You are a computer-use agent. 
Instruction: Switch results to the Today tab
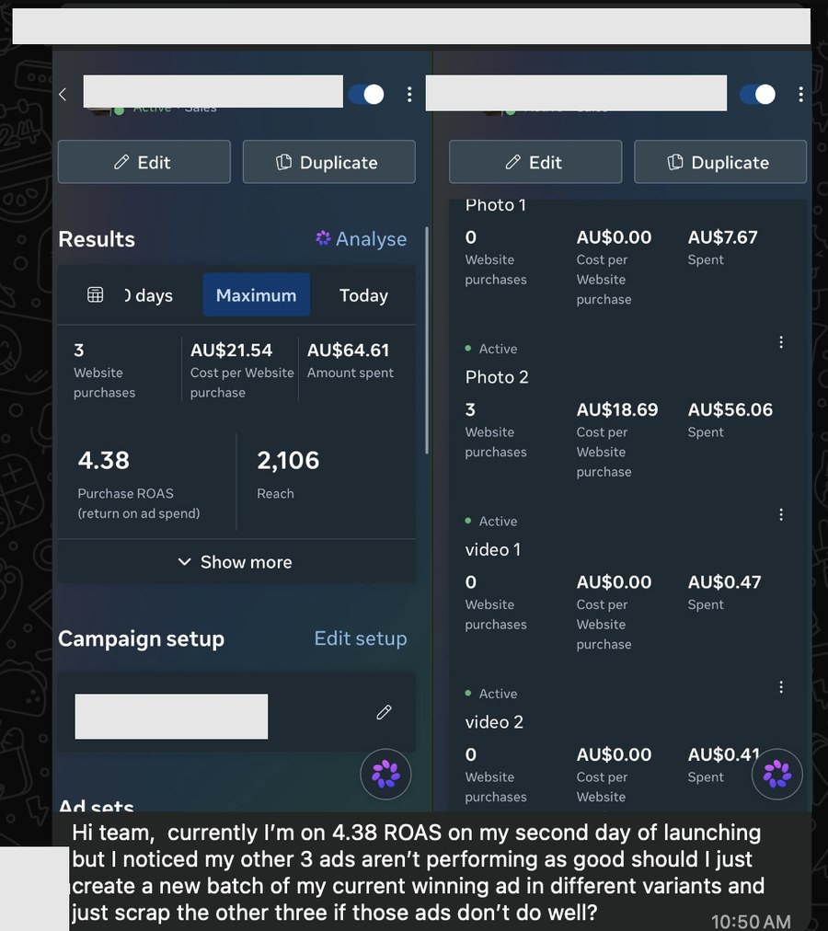(x=363, y=295)
